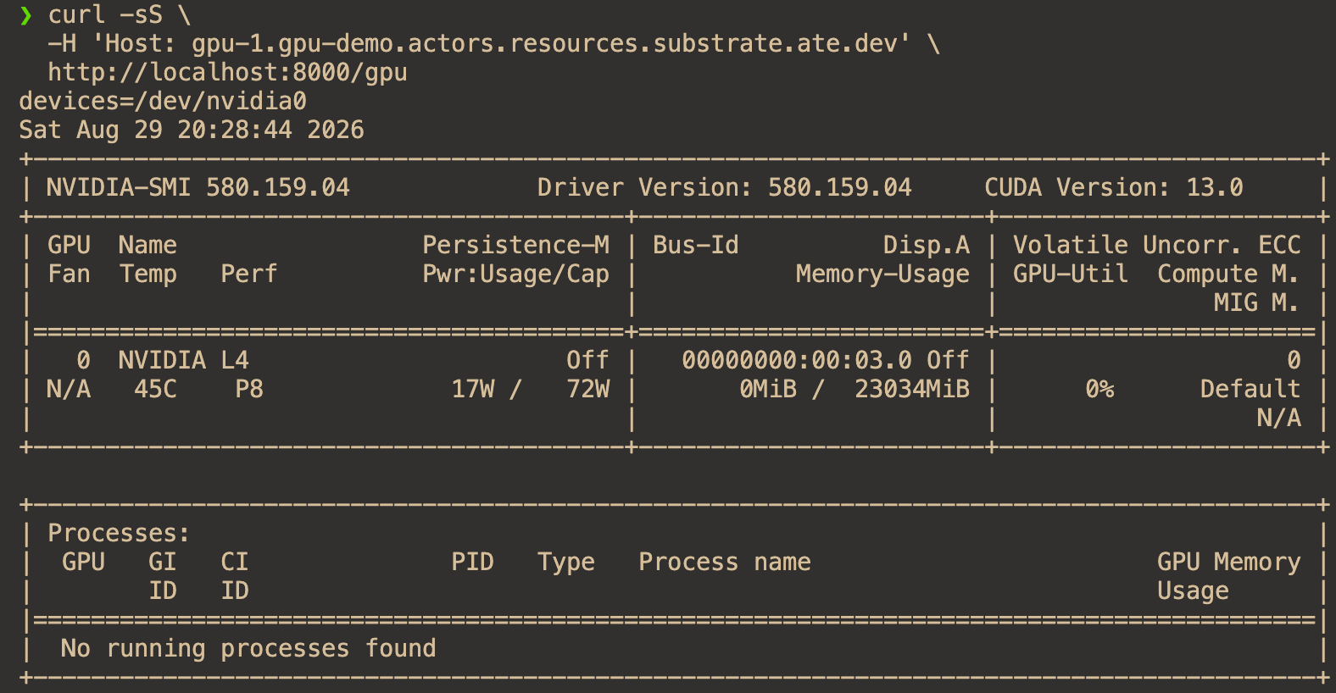
Task: Click the GPU utilization value '0%'
Action: click(x=1099, y=390)
